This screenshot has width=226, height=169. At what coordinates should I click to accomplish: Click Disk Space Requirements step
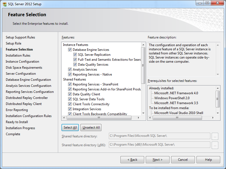[24, 68]
